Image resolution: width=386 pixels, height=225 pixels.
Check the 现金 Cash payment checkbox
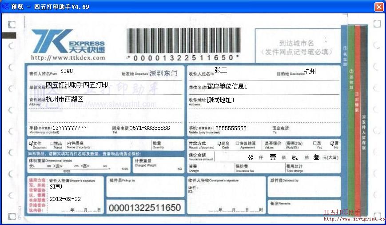pos(219,144)
